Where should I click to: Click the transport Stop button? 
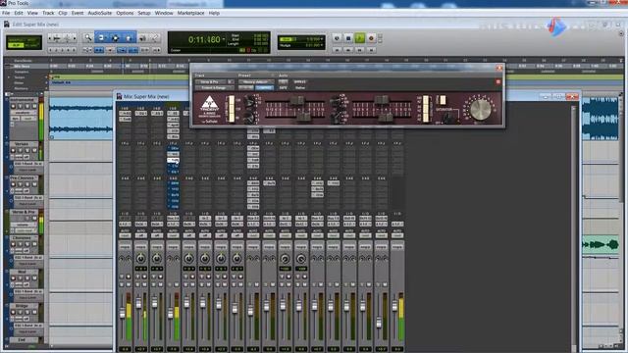(x=348, y=38)
